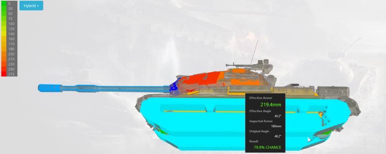Click the 200 armor legend swatch
386x154 pixels.
pyautogui.click(x=4, y=54)
